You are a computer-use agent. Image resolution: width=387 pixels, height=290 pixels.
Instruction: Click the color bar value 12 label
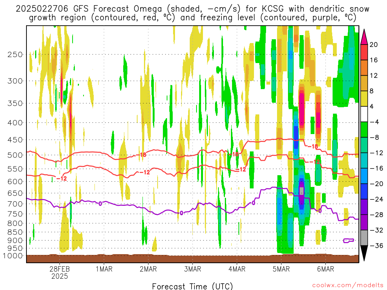[373, 76]
